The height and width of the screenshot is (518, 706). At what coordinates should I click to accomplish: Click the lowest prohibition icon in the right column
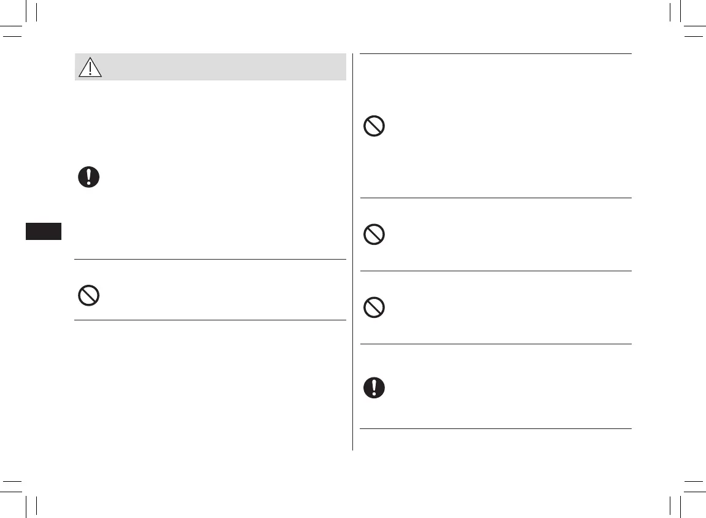374,307
